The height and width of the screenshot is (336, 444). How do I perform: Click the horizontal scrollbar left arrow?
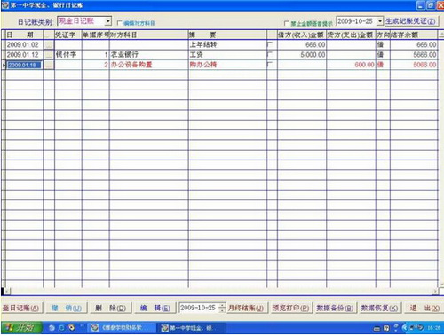click(x=7, y=292)
